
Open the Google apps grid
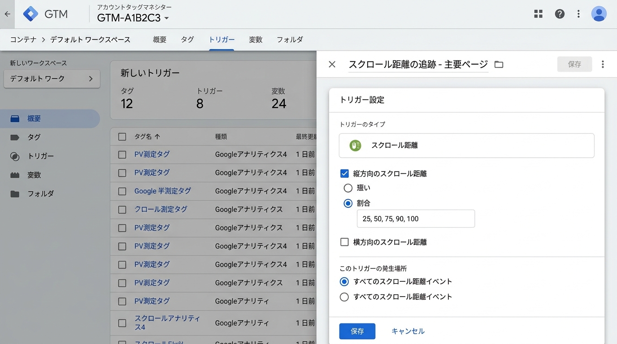click(x=539, y=14)
